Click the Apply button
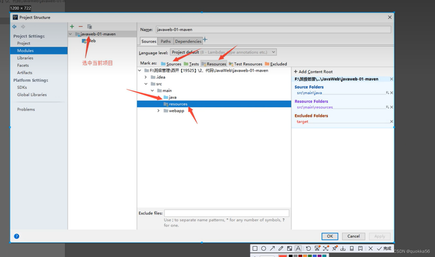This screenshot has width=435, height=257. click(x=380, y=236)
